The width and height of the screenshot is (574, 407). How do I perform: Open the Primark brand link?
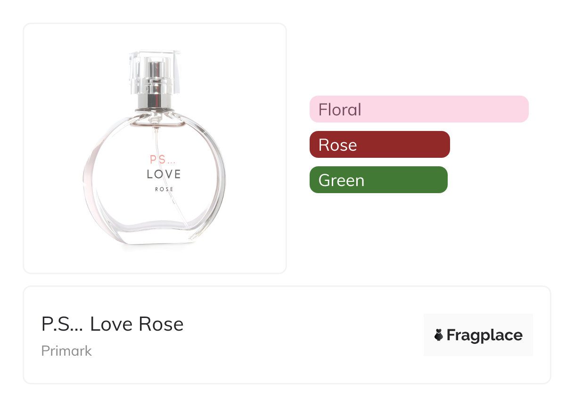(66, 351)
